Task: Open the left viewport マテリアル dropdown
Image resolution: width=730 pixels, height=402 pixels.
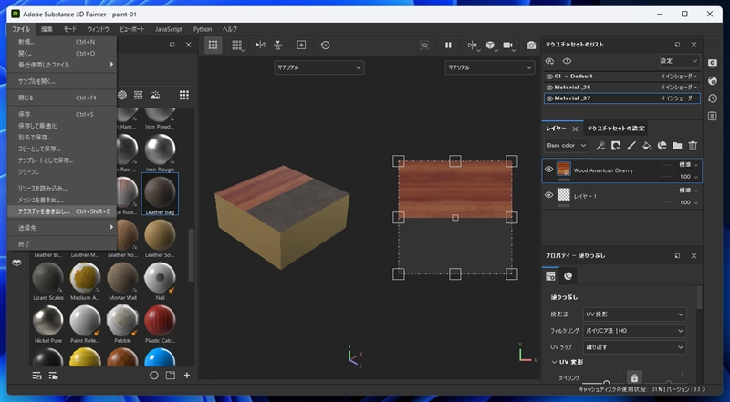Action: pyautogui.click(x=318, y=67)
